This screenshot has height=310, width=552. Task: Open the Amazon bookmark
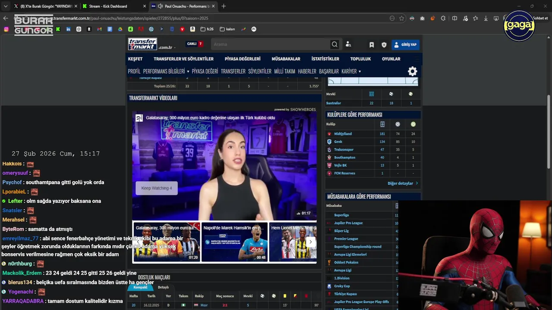(x=192, y=29)
